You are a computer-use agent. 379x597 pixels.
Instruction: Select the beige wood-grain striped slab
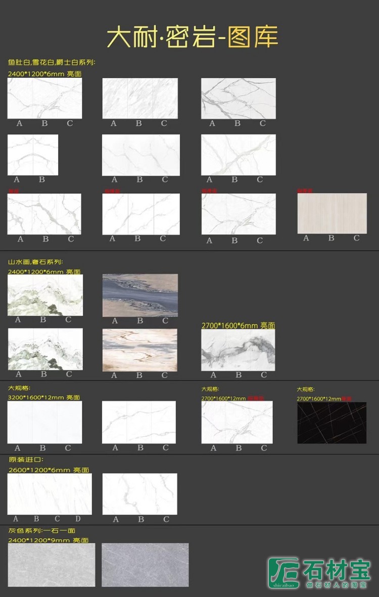click(x=332, y=213)
